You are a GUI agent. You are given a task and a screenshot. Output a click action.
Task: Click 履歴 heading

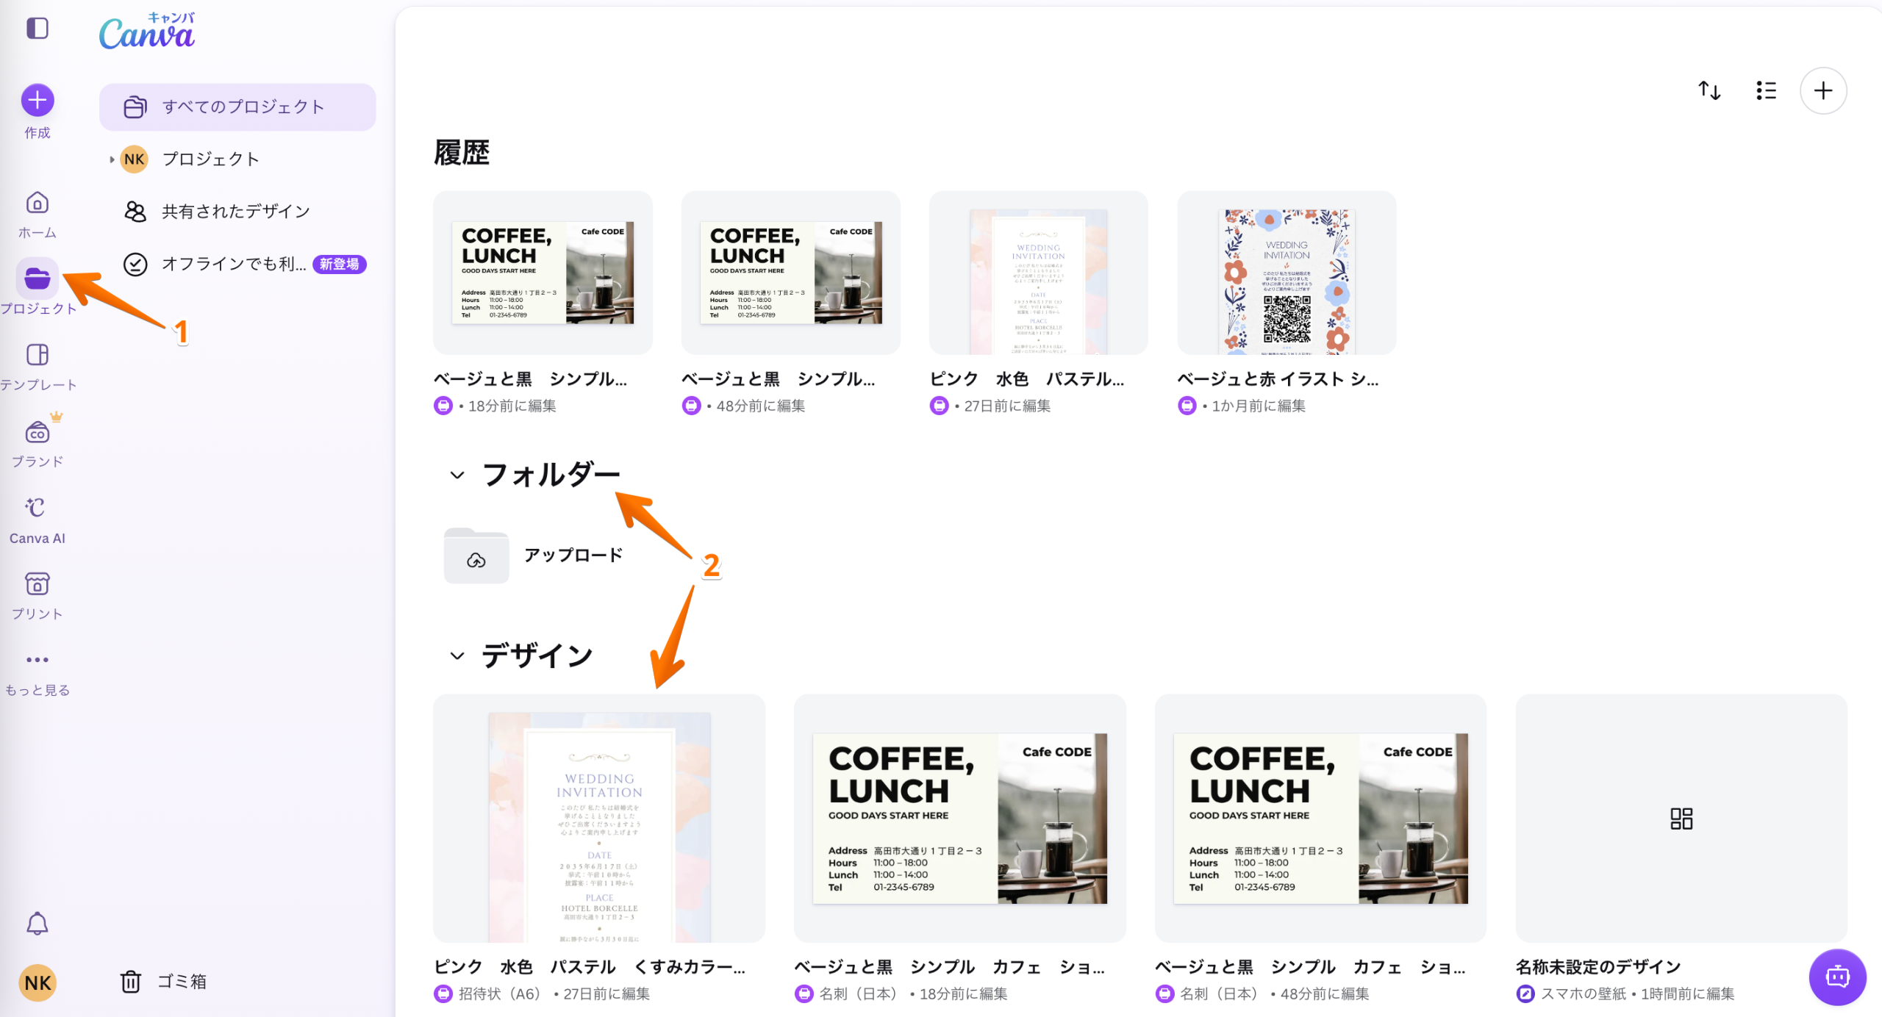point(462,153)
